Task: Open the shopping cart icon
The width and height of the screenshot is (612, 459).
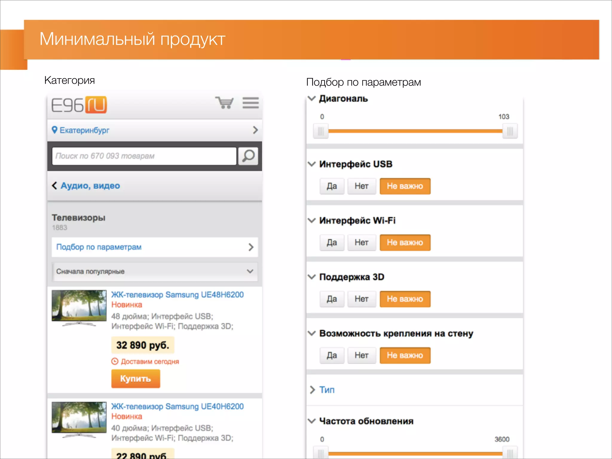Action: coord(224,103)
